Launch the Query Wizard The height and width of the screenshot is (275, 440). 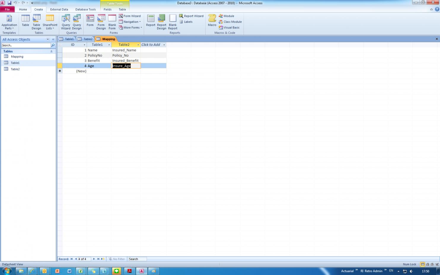click(66, 22)
